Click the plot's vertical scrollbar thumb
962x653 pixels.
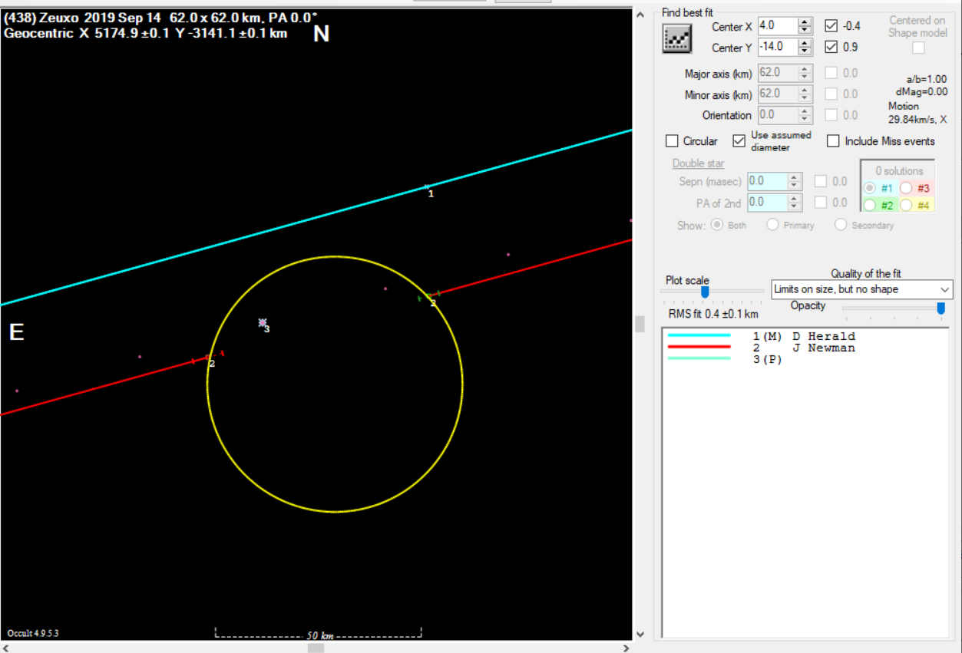tap(640, 325)
